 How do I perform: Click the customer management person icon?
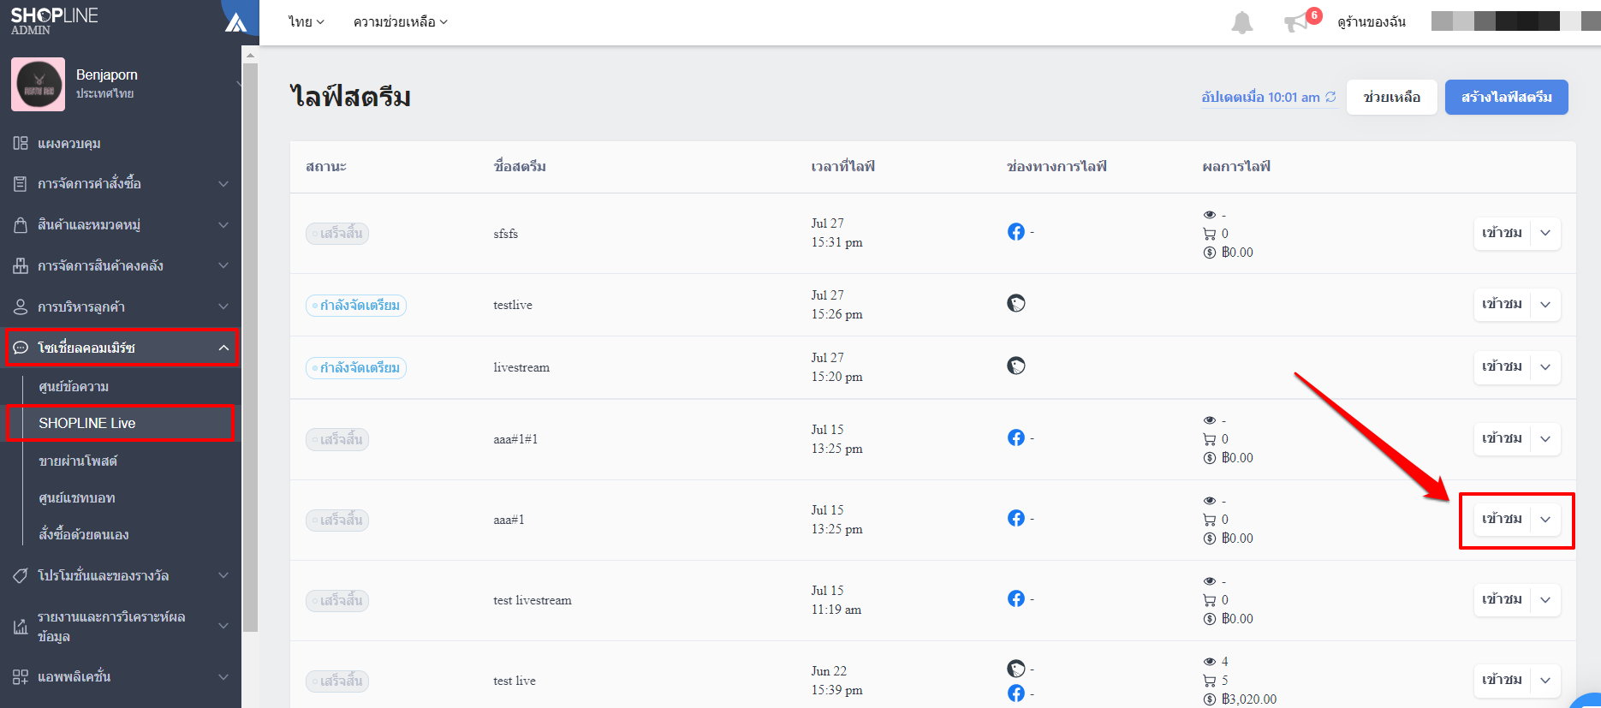tap(21, 306)
